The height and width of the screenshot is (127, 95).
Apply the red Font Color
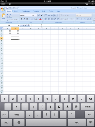(40, 19)
